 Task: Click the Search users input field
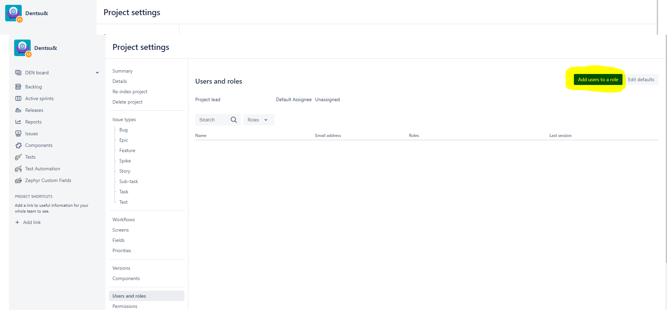pyautogui.click(x=212, y=120)
